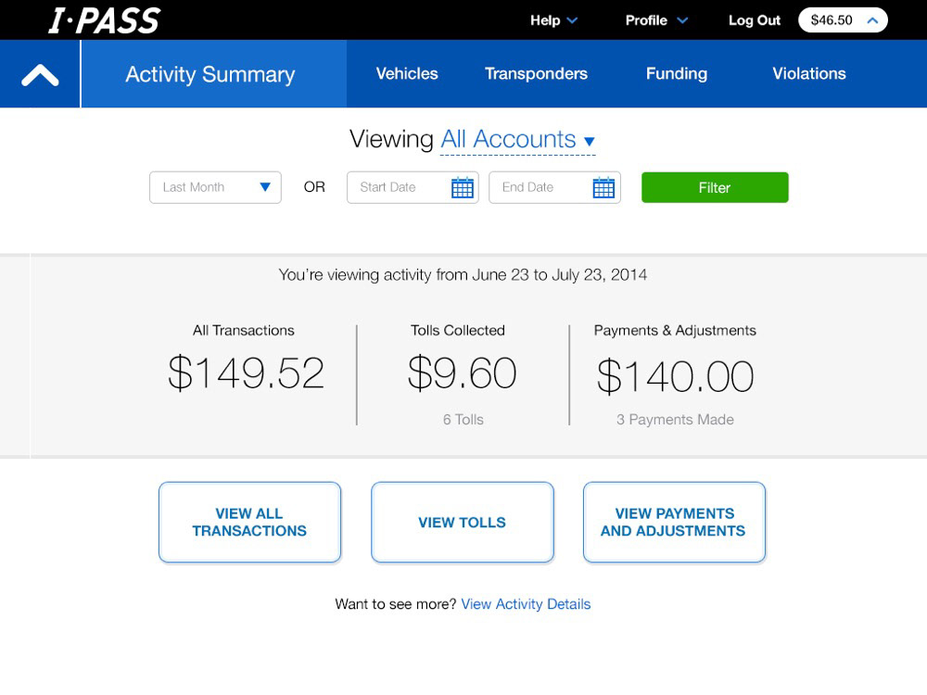The width and height of the screenshot is (927, 695).
Task: Open the Violations tab
Action: pos(808,74)
